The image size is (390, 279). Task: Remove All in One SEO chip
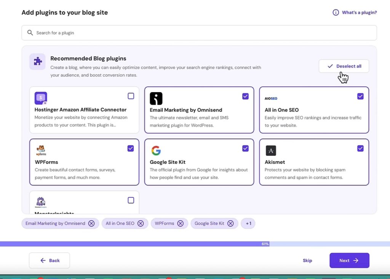point(141,223)
